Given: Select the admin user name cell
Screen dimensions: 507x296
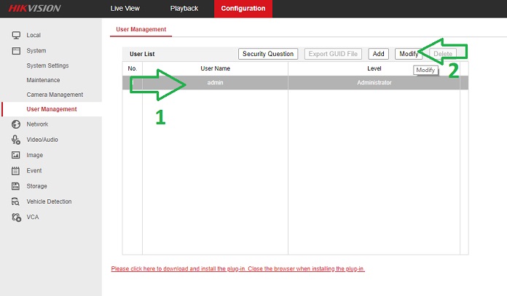Looking at the screenshot, I should [x=215, y=83].
